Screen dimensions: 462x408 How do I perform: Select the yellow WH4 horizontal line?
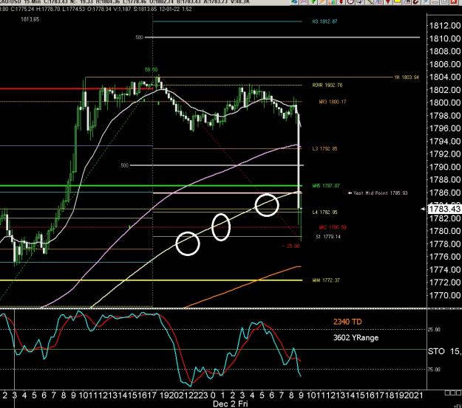click(x=150, y=280)
